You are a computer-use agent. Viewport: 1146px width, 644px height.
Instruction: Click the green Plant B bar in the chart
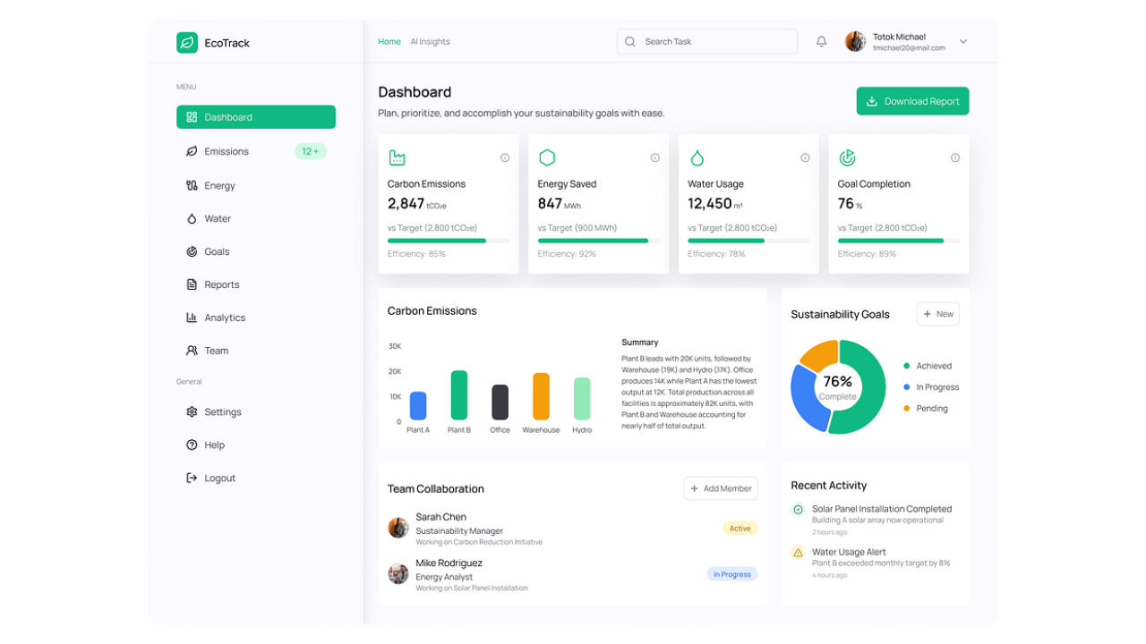(458, 395)
